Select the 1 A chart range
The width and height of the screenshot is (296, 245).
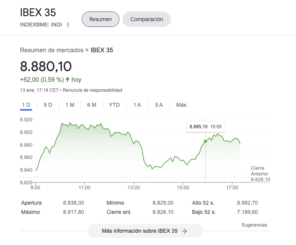(x=137, y=105)
